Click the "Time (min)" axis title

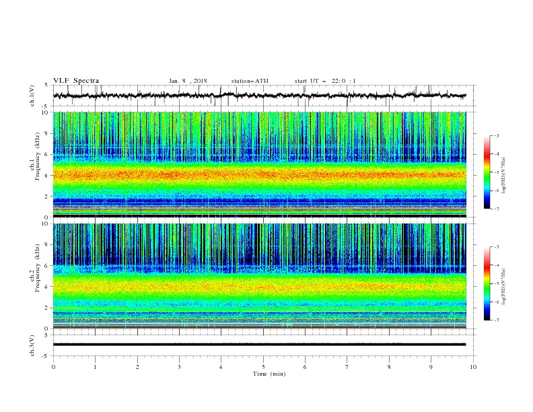pos(269,374)
